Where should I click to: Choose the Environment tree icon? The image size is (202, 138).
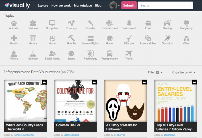pos(129,23)
